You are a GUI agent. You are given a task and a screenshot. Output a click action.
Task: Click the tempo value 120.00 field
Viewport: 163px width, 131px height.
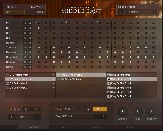click(x=24, y=117)
